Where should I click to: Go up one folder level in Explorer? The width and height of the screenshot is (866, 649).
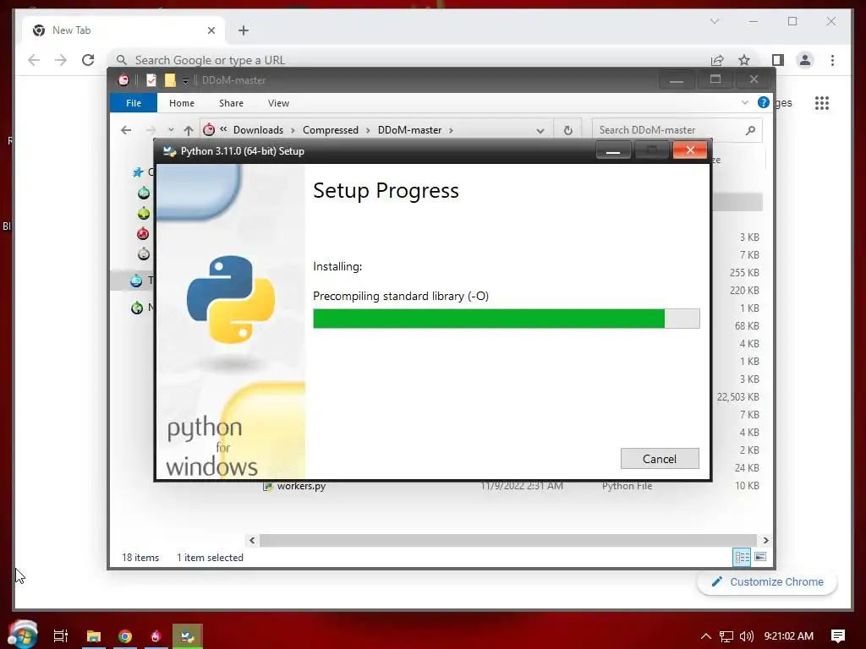click(189, 130)
